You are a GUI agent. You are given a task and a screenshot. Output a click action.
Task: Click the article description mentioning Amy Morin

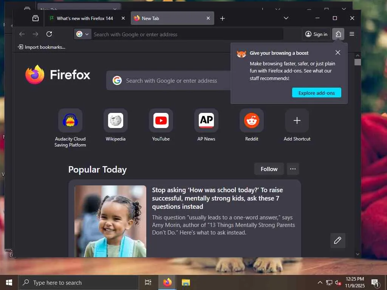(223, 225)
